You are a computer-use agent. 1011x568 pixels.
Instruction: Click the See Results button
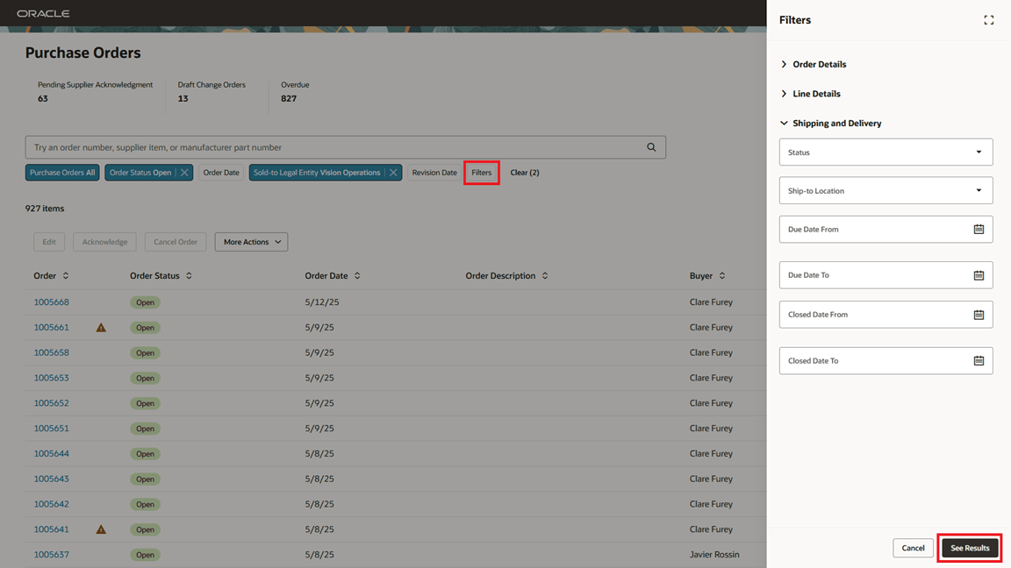(969, 547)
